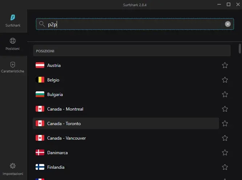Maximize the Surfshark window

point(229,4)
